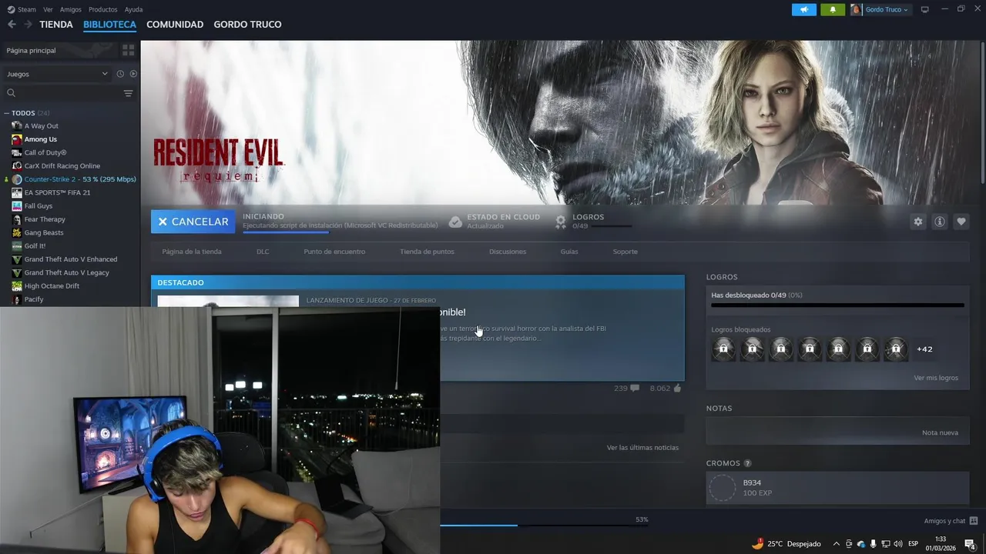Click Ver las últimas noticias link
Screen dimensions: 986x554
click(642, 447)
